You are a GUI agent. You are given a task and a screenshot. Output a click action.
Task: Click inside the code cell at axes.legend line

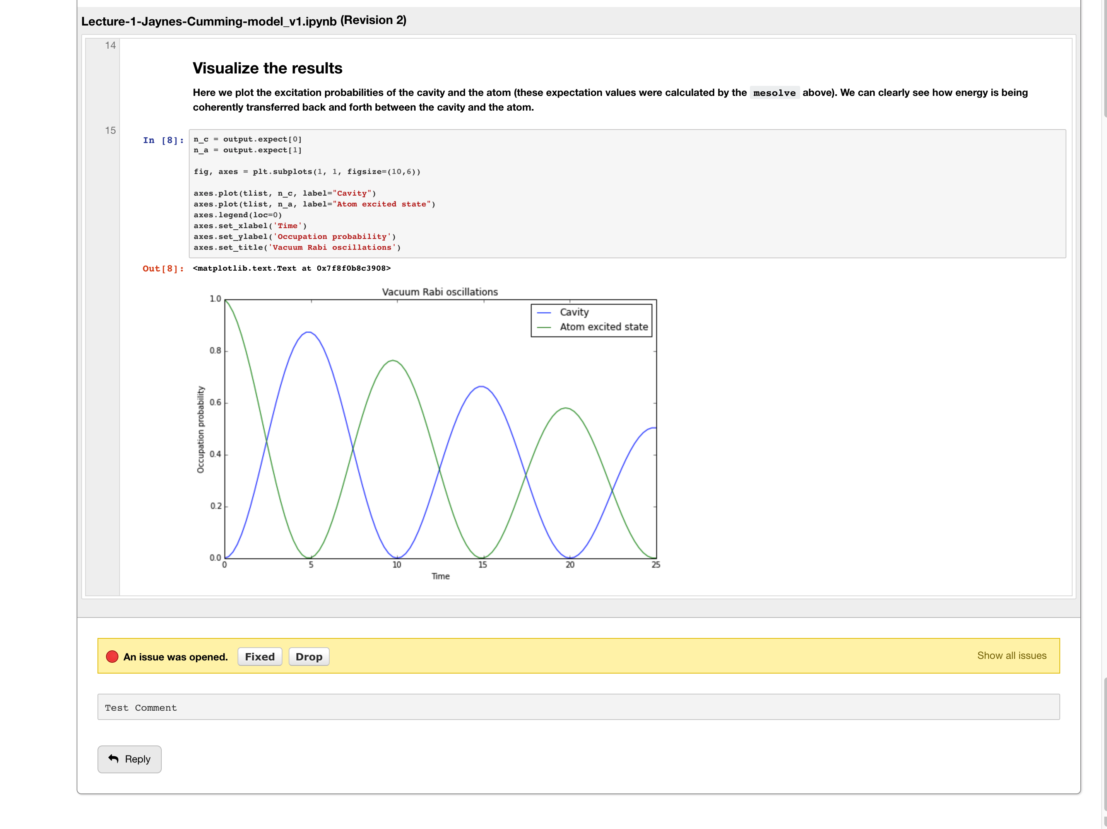click(x=238, y=215)
